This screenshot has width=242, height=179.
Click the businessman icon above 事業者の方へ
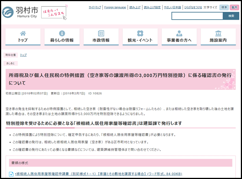pos(179,34)
